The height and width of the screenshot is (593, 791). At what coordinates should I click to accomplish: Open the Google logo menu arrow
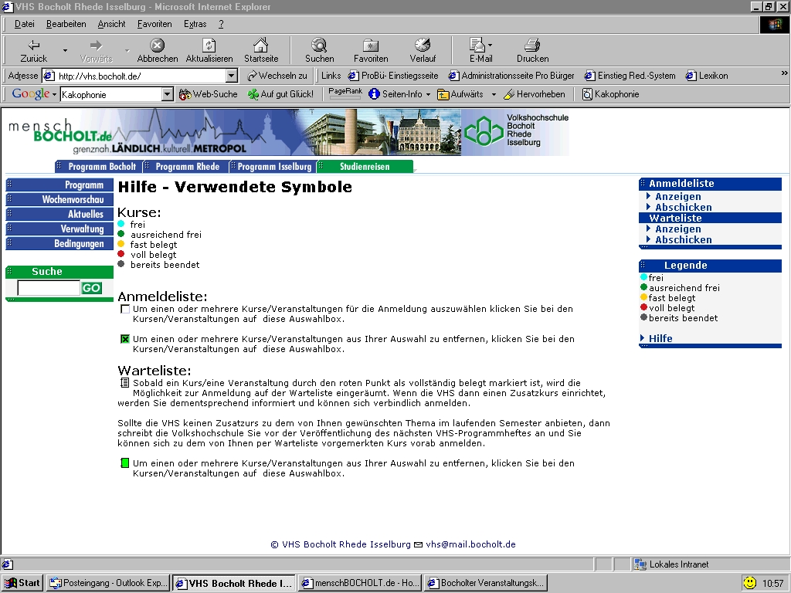click(54, 95)
